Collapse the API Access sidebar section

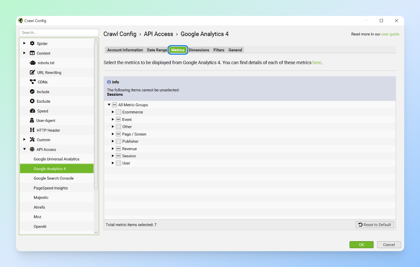[25, 149]
